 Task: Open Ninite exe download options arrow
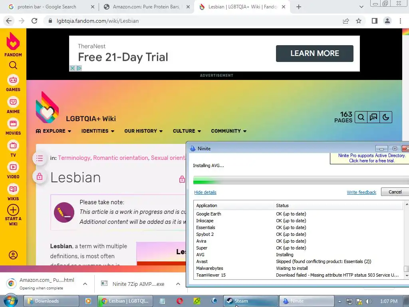pyautogui.click(x=178, y=284)
